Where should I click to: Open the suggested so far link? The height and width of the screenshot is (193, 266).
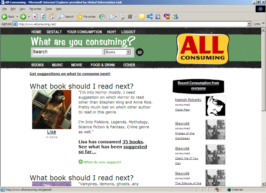tap(113, 149)
